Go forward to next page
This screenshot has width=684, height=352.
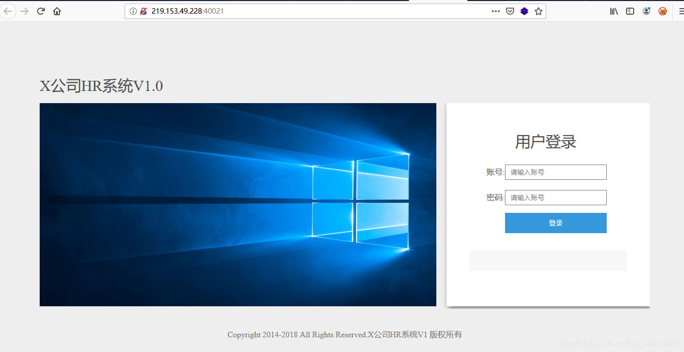[24, 11]
